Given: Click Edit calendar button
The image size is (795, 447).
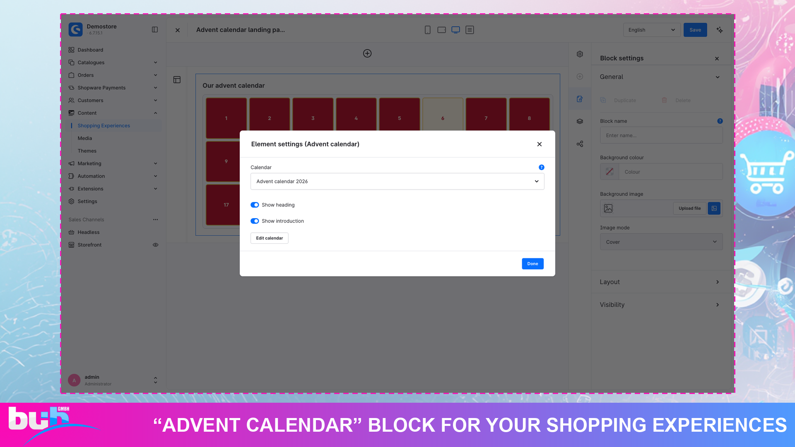Looking at the screenshot, I should tap(270, 238).
